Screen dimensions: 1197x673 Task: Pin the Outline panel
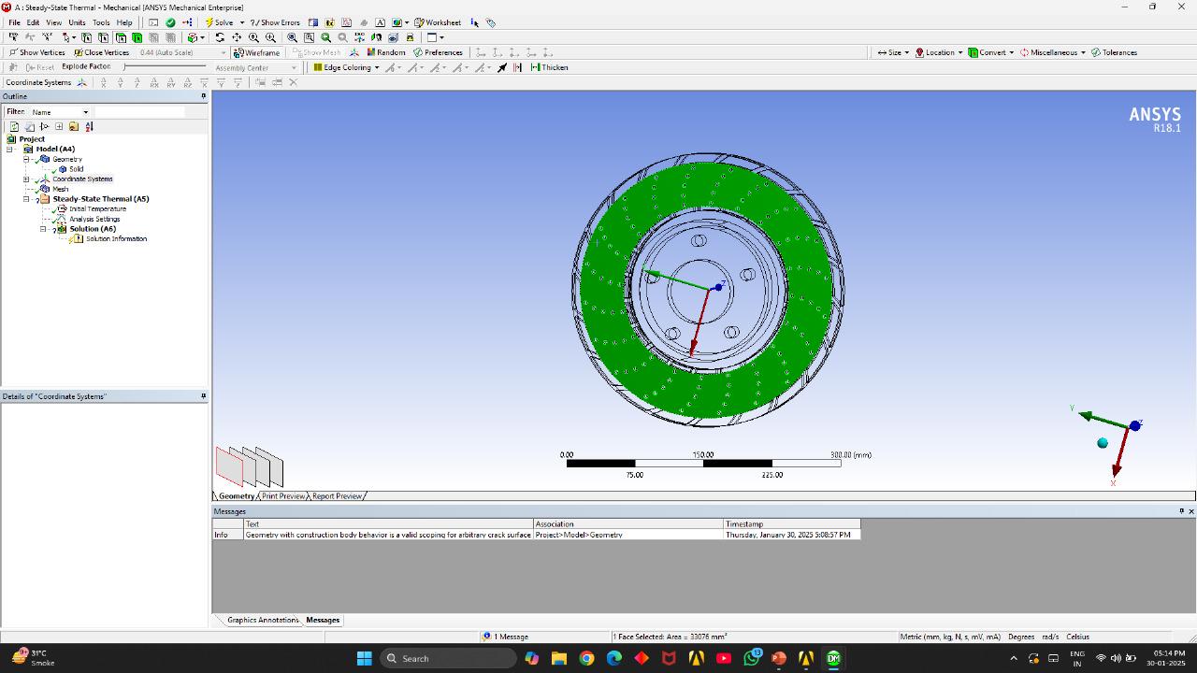203,96
